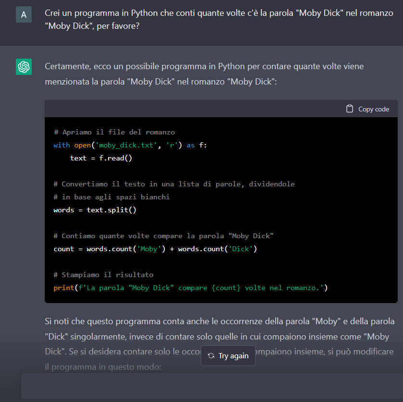Place cursor on 'text = f.read()' line
This screenshot has height=402, width=403.
(x=101, y=158)
